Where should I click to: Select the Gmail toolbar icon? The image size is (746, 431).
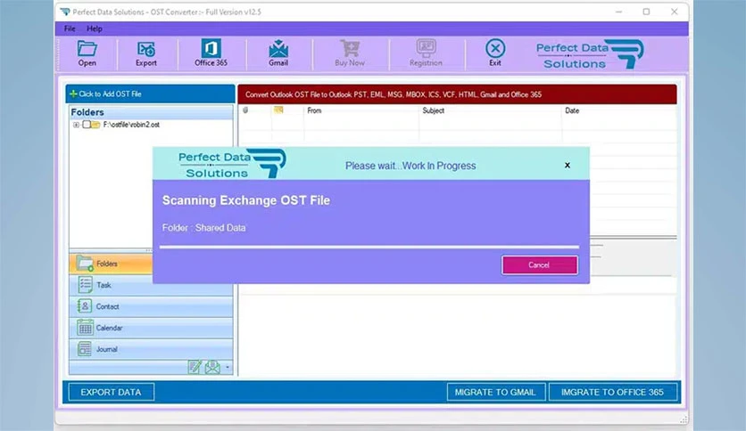tap(278, 53)
